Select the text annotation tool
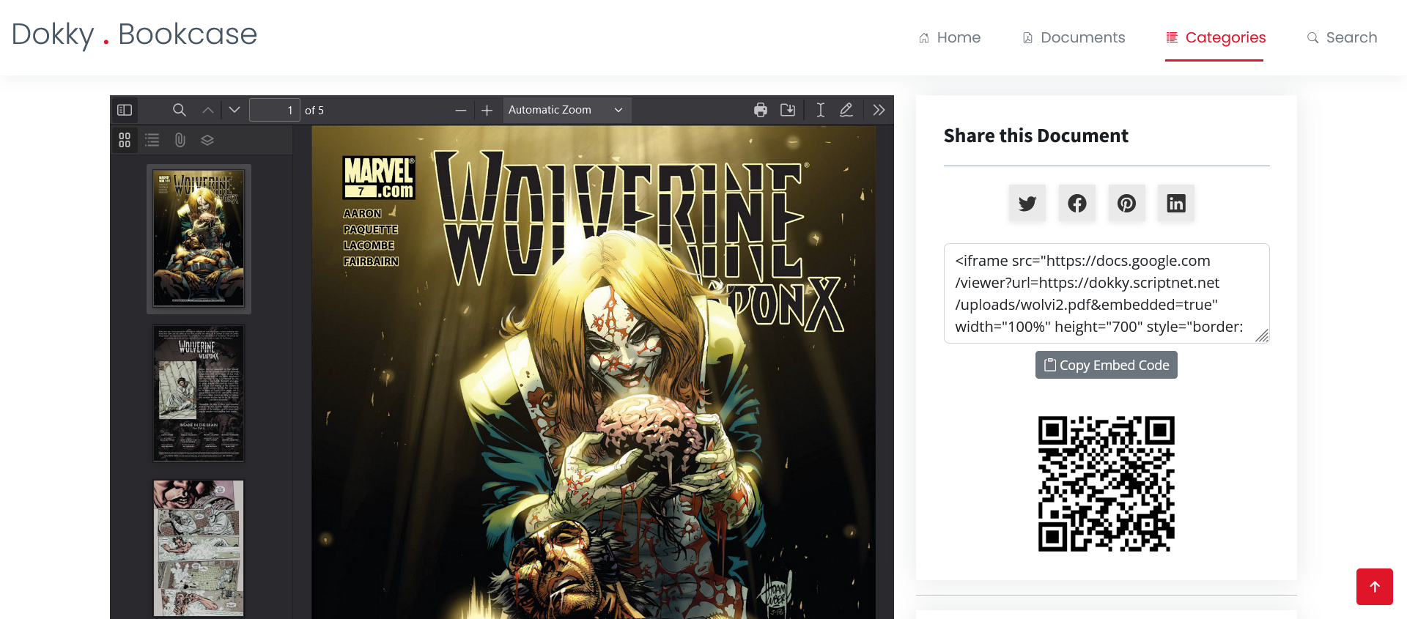The height and width of the screenshot is (619, 1407). click(821, 110)
